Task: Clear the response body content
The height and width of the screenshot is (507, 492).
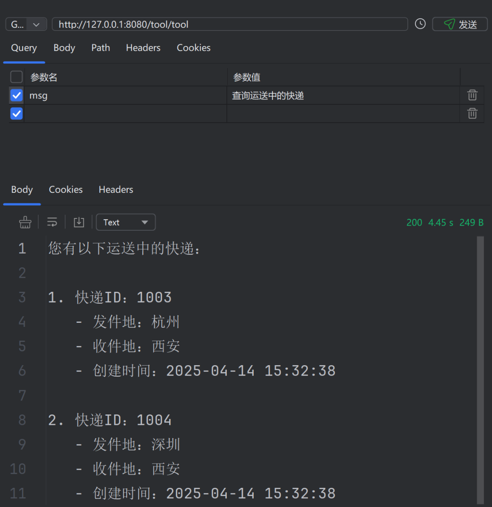Action: 25,222
